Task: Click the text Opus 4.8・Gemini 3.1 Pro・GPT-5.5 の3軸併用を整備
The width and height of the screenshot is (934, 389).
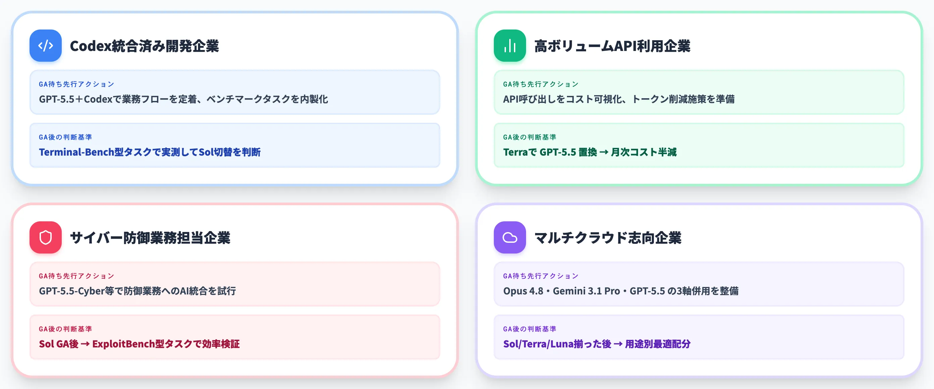Action: (620, 291)
